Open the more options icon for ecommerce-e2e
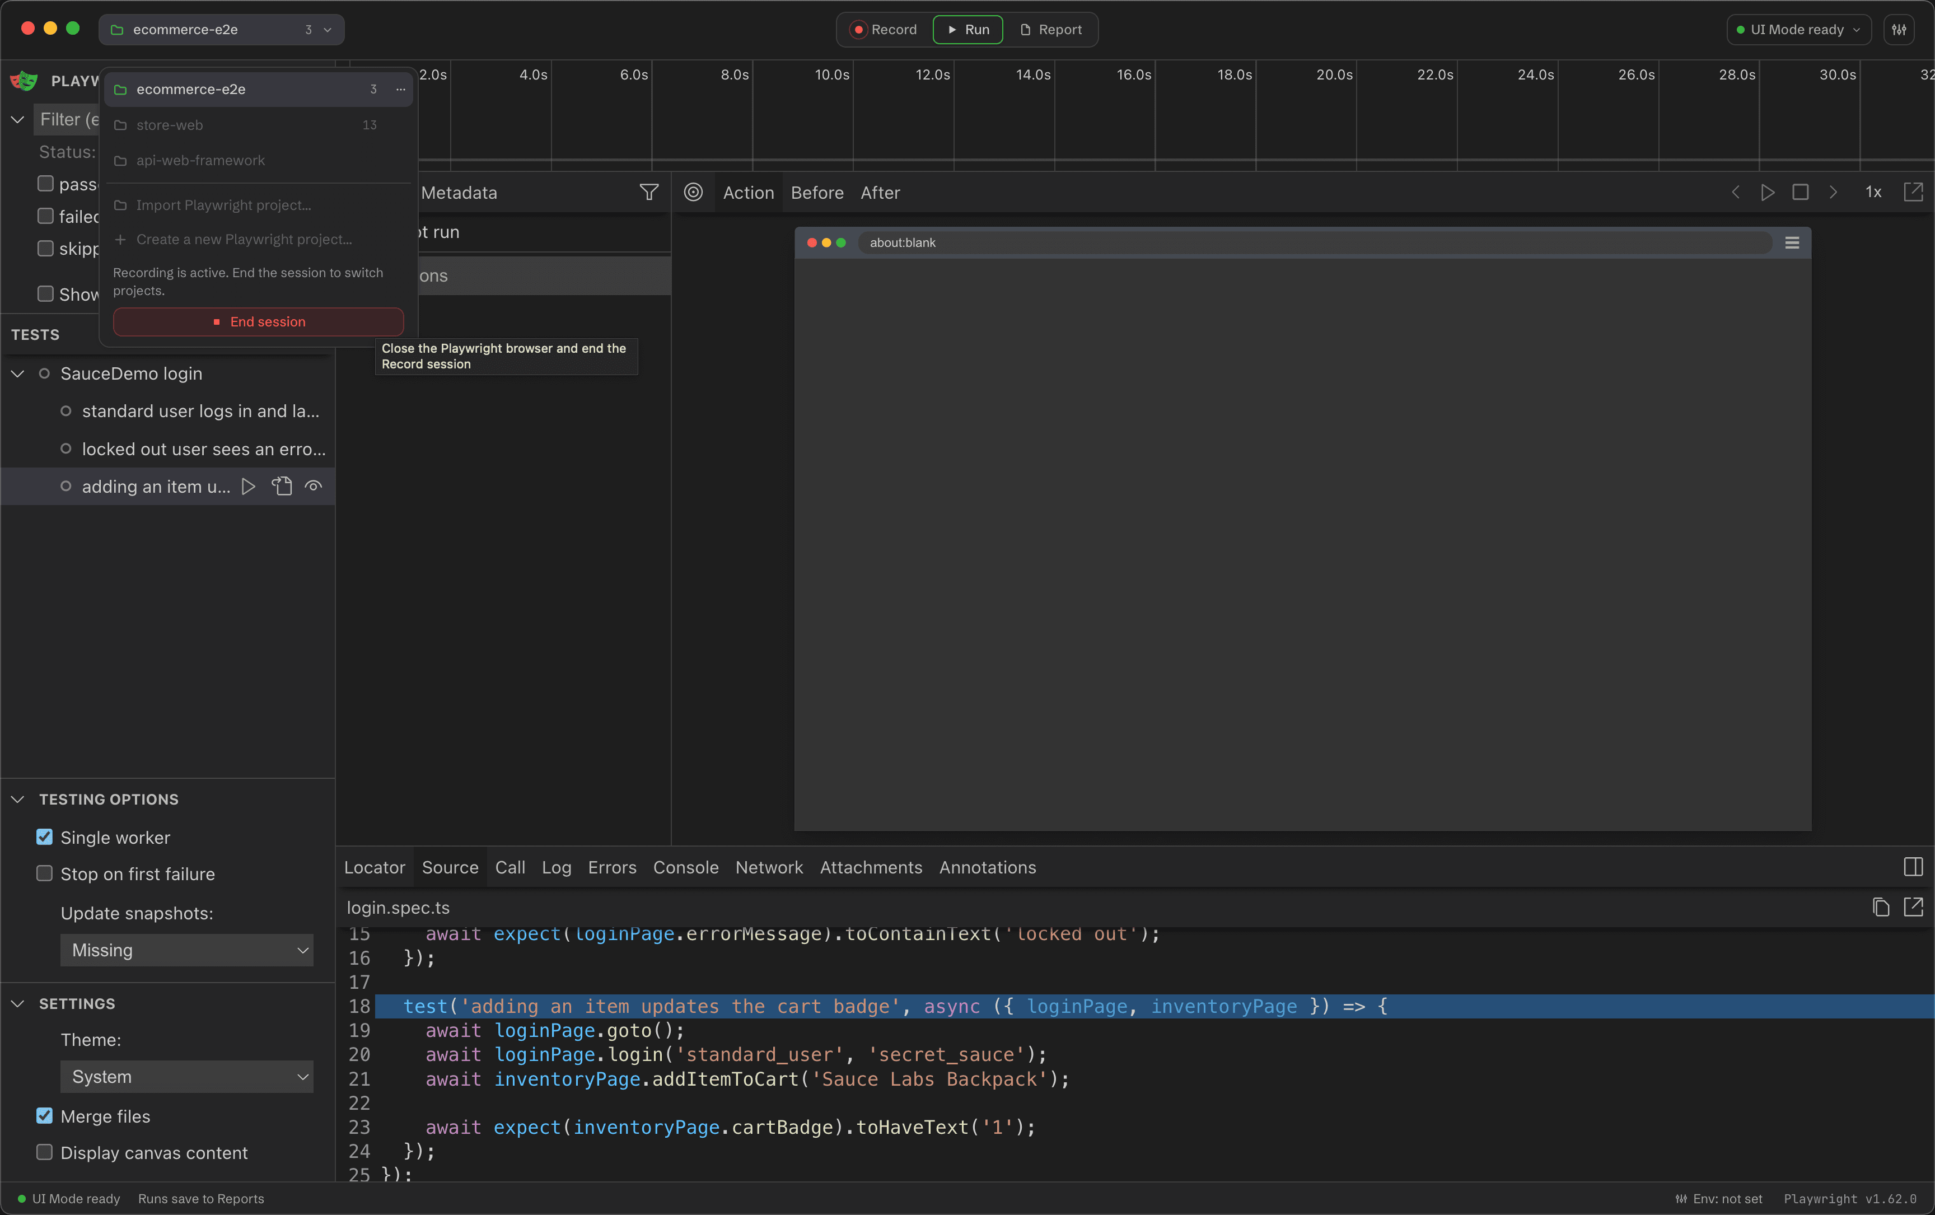Viewport: 1935px width, 1215px height. point(400,89)
